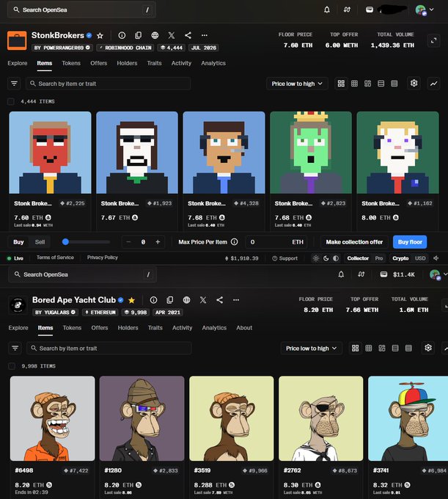The image size is (448, 499).
Task: Copy StonkBrokers contract address icon
Action: tap(139, 35)
